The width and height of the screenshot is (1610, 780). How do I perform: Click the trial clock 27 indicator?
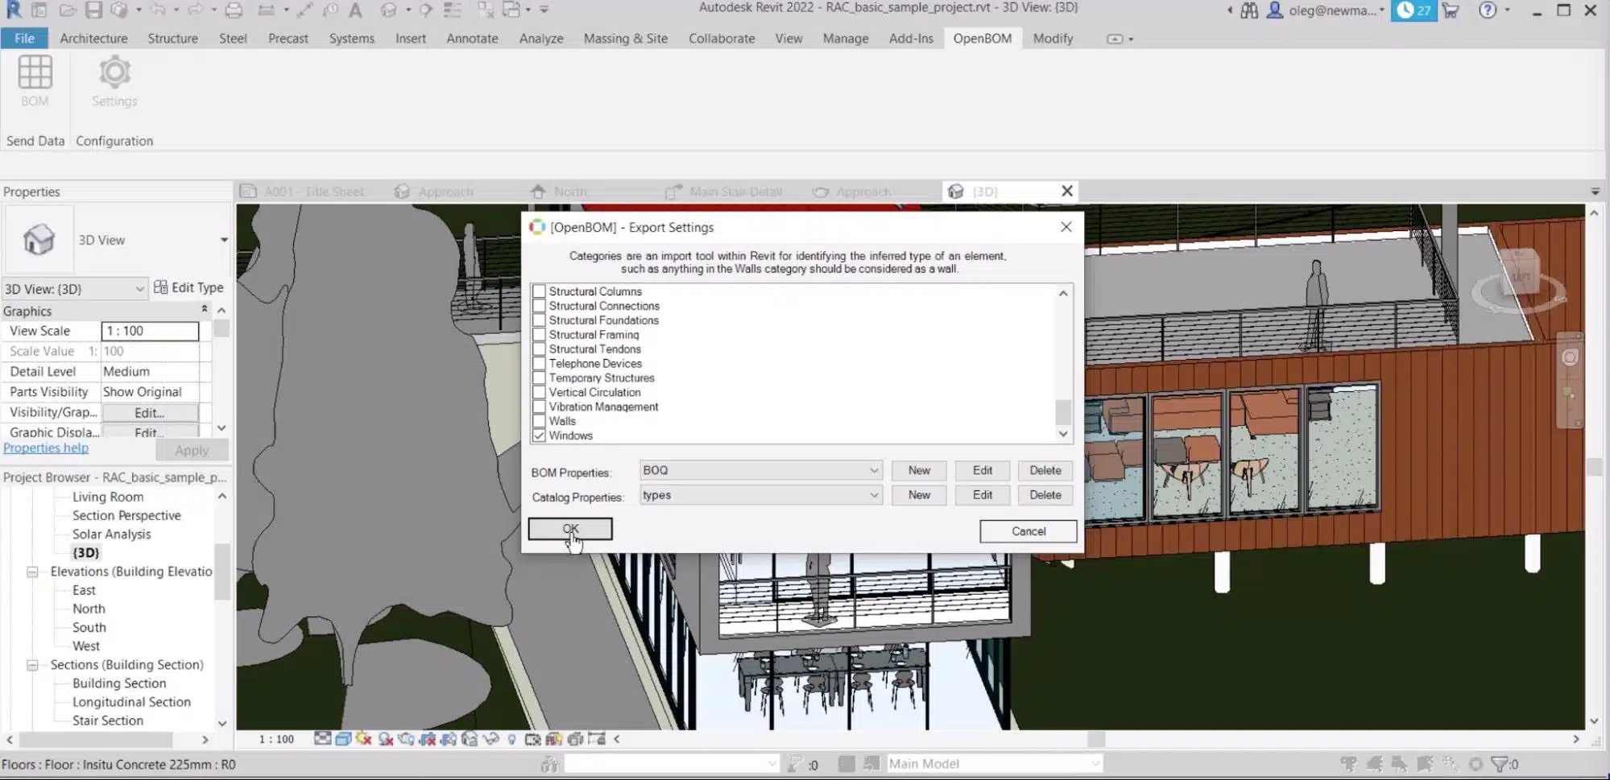(x=1413, y=10)
